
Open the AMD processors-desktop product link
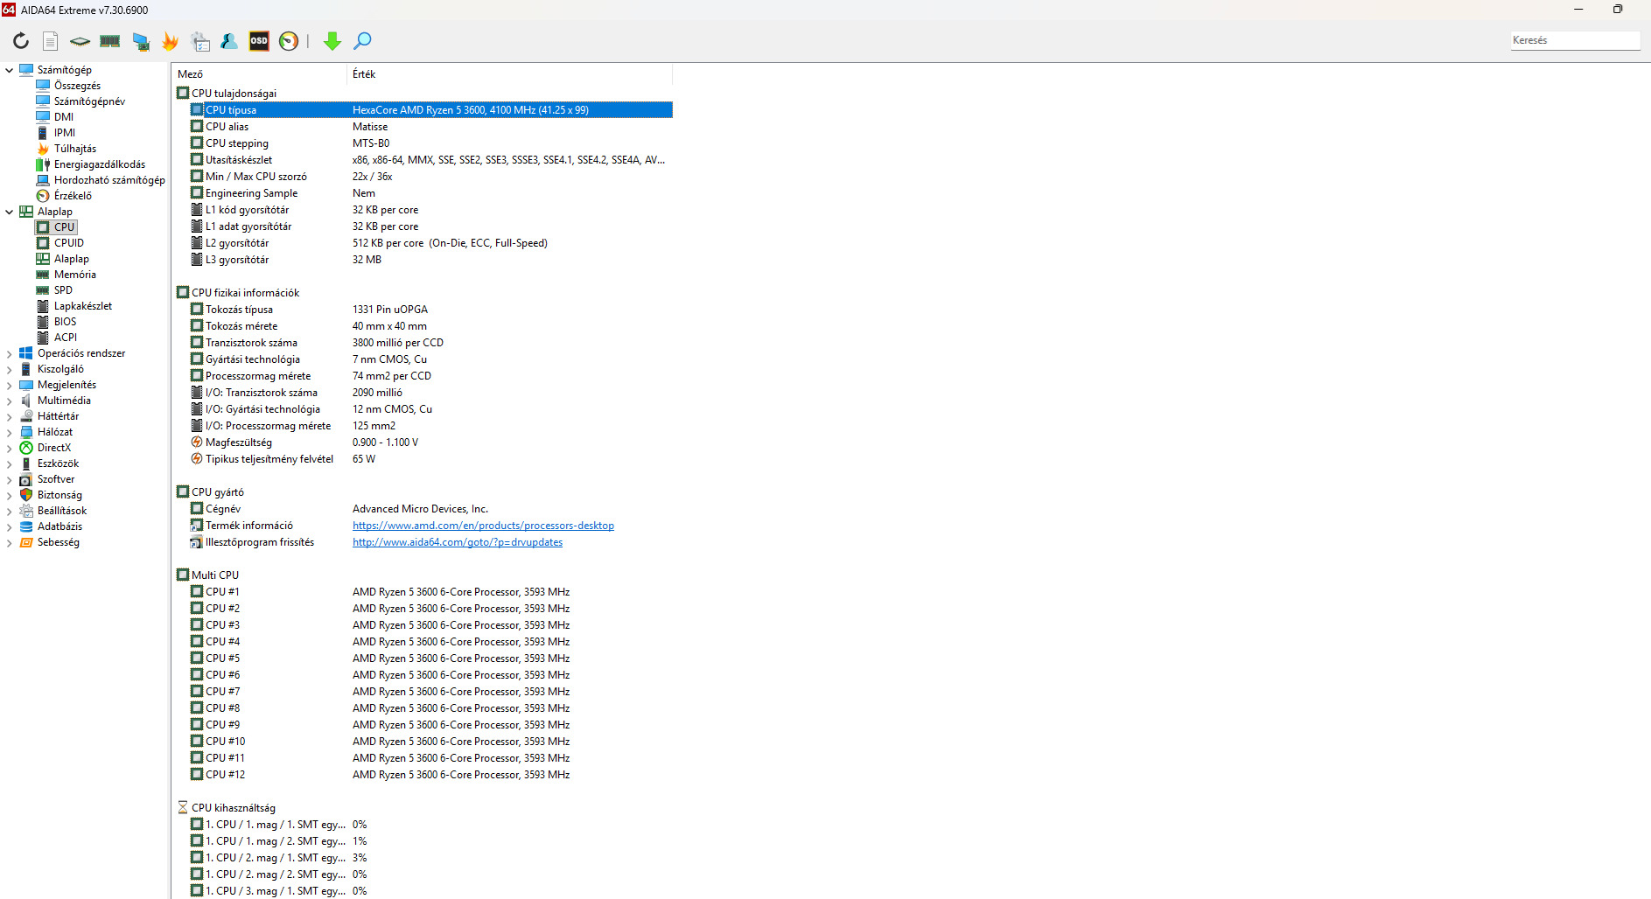[483, 526]
